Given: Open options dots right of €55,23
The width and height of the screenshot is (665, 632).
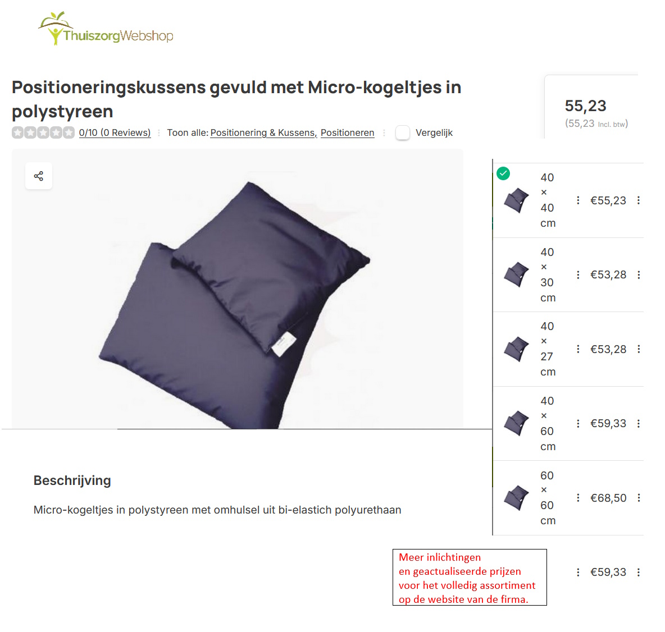Looking at the screenshot, I should click(638, 200).
